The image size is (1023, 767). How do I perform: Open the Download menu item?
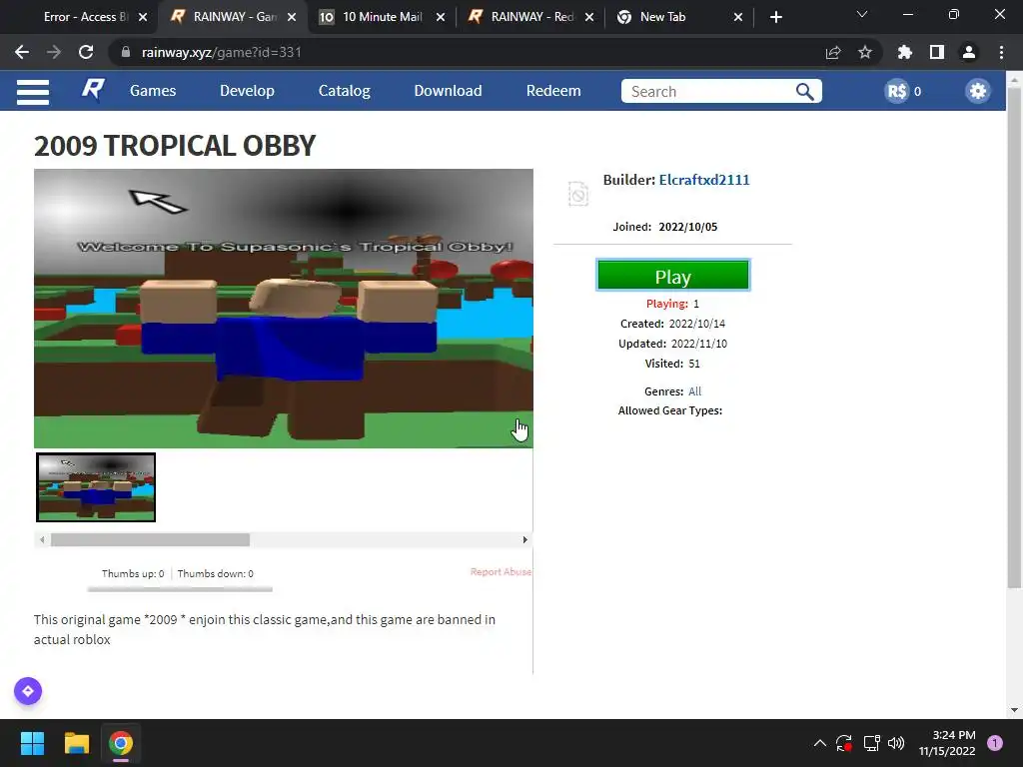click(448, 91)
